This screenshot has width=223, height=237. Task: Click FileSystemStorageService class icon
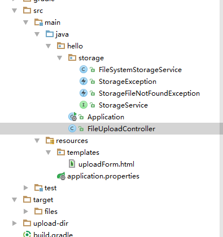tap(84, 69)
